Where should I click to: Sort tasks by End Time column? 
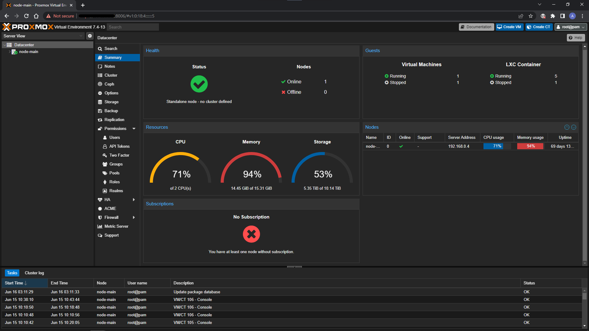pos(71,283)
